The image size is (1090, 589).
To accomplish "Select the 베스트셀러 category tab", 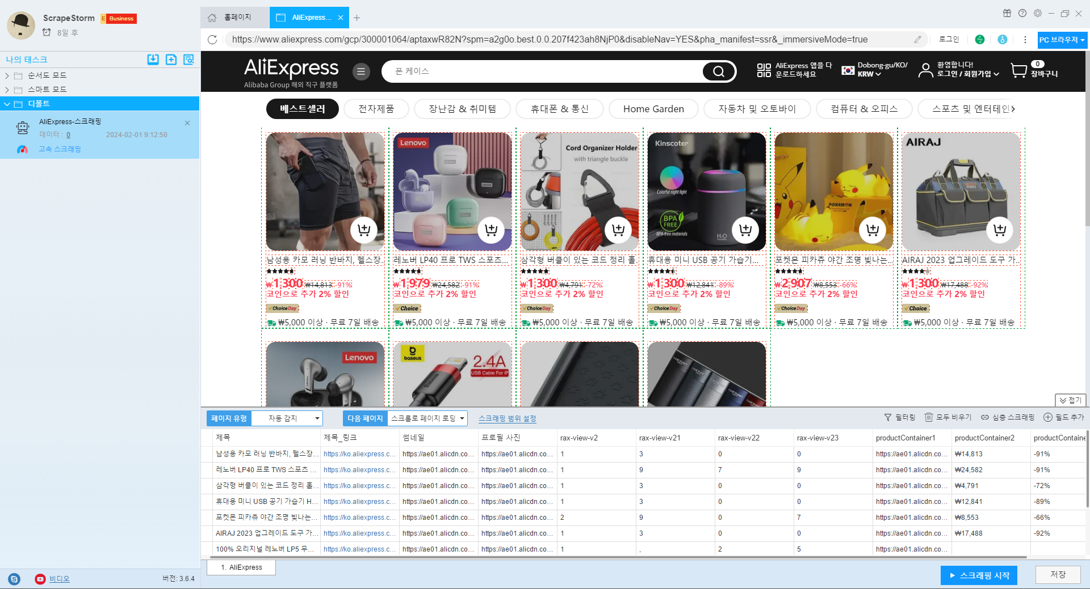I will click(x=303, y=109).
